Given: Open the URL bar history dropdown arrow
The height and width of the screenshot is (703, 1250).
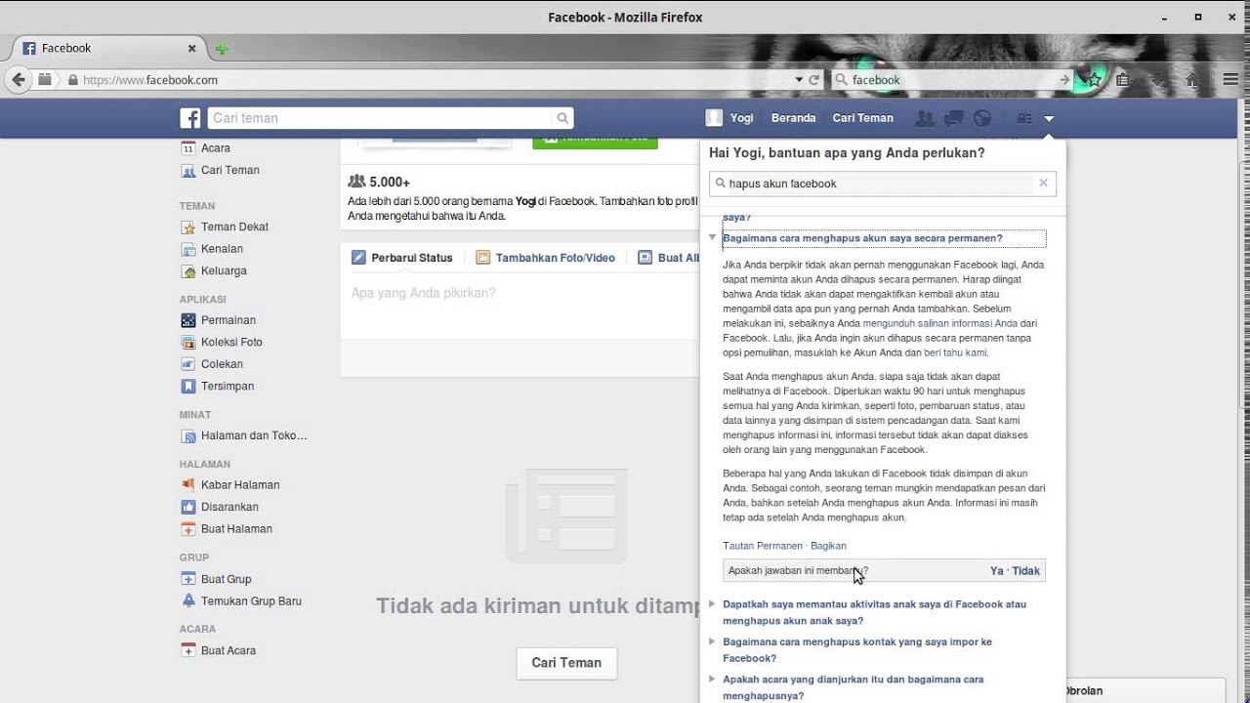Looking at the screenshot, I should pyautogui.click(x=799, y=80).
